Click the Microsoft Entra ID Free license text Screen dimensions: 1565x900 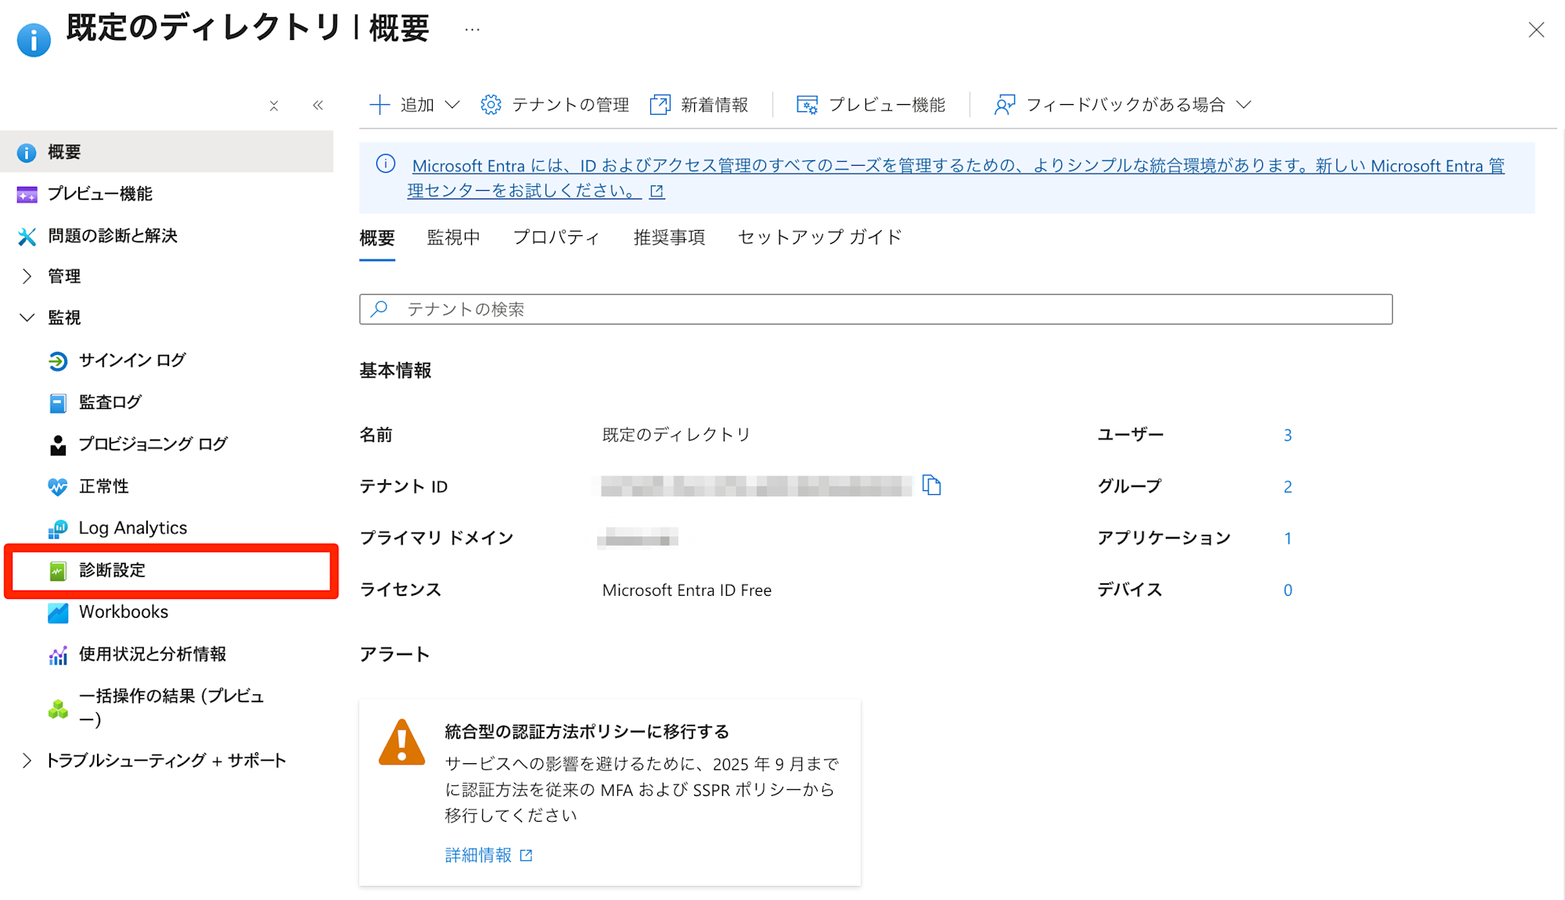(687, 590)
